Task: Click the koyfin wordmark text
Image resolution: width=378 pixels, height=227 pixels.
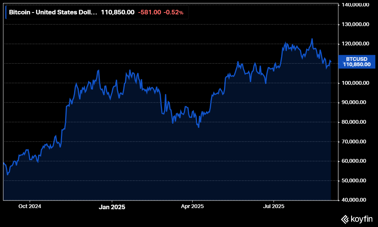Action: point(361,219)
